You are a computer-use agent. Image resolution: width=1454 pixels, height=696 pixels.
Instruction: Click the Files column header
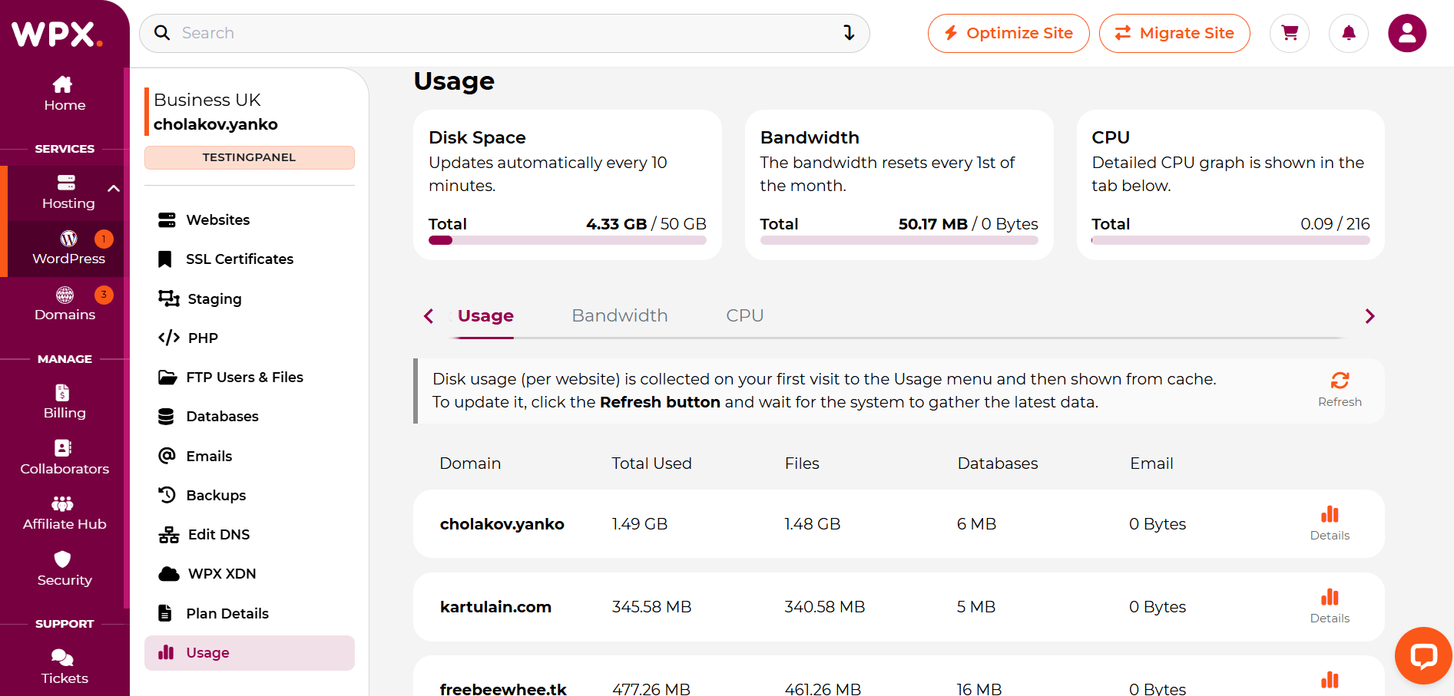pyautogui.click(x=802, y=463)
